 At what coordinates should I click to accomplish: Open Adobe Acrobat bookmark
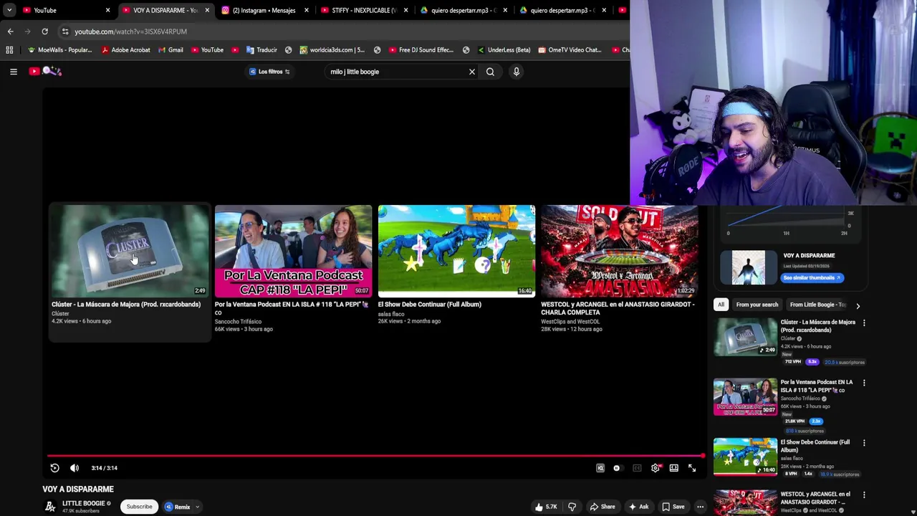125,50
